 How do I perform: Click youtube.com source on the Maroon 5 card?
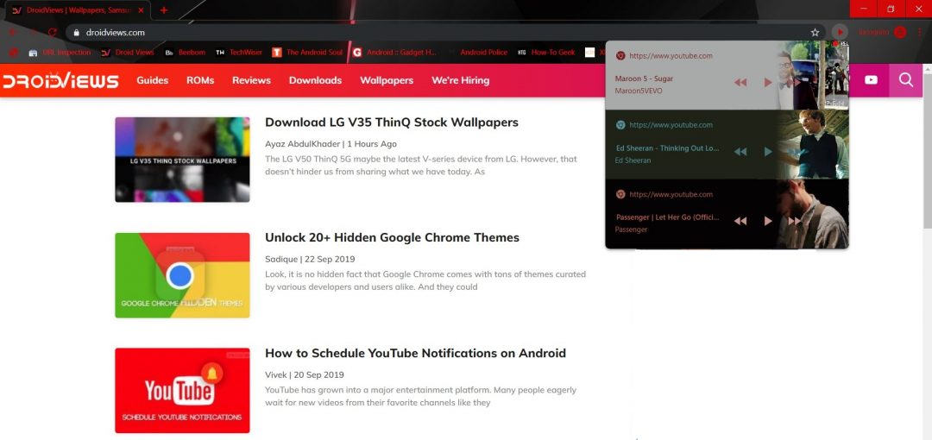click(x=671, y=56)
